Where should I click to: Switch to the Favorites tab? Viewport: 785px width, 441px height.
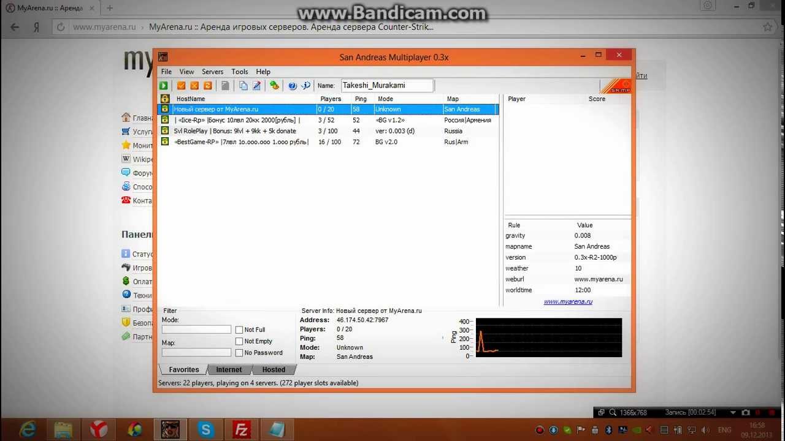[184, 369]
